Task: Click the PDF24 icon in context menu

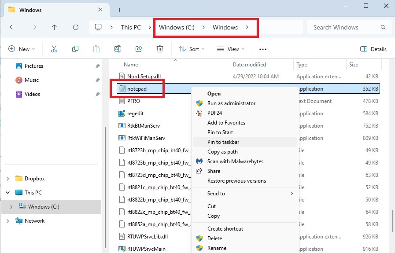Action: click(199, 113)
